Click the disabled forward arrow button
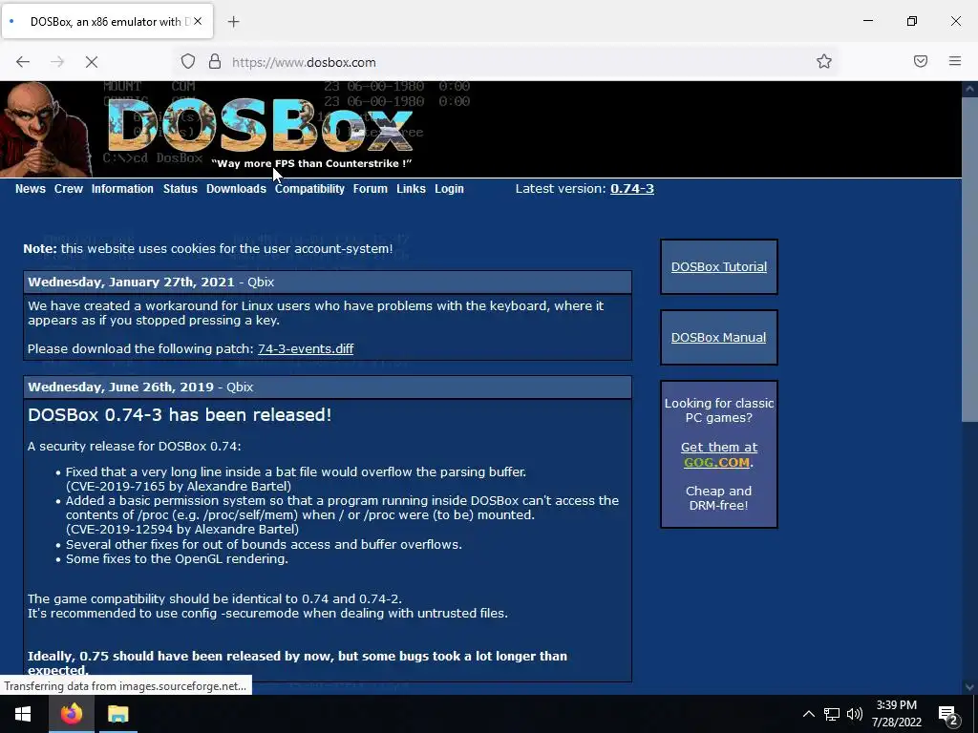This screenshot has width=978, height=733. [x=57, y=62]
